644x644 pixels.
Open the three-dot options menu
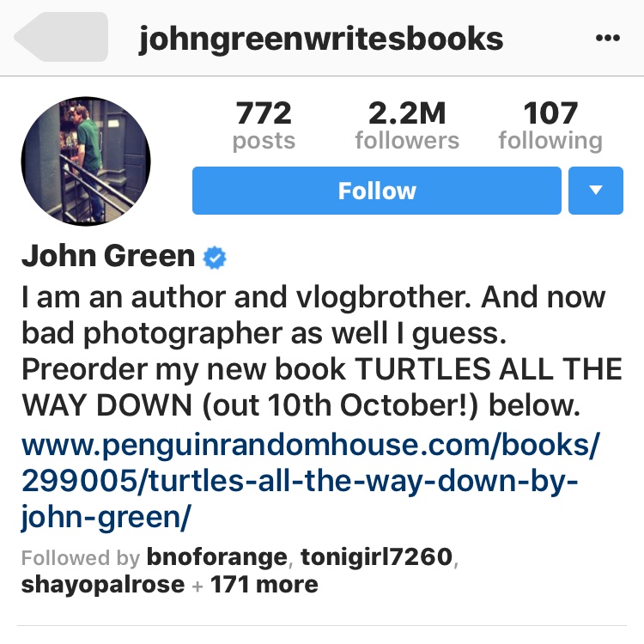[607, 38]
